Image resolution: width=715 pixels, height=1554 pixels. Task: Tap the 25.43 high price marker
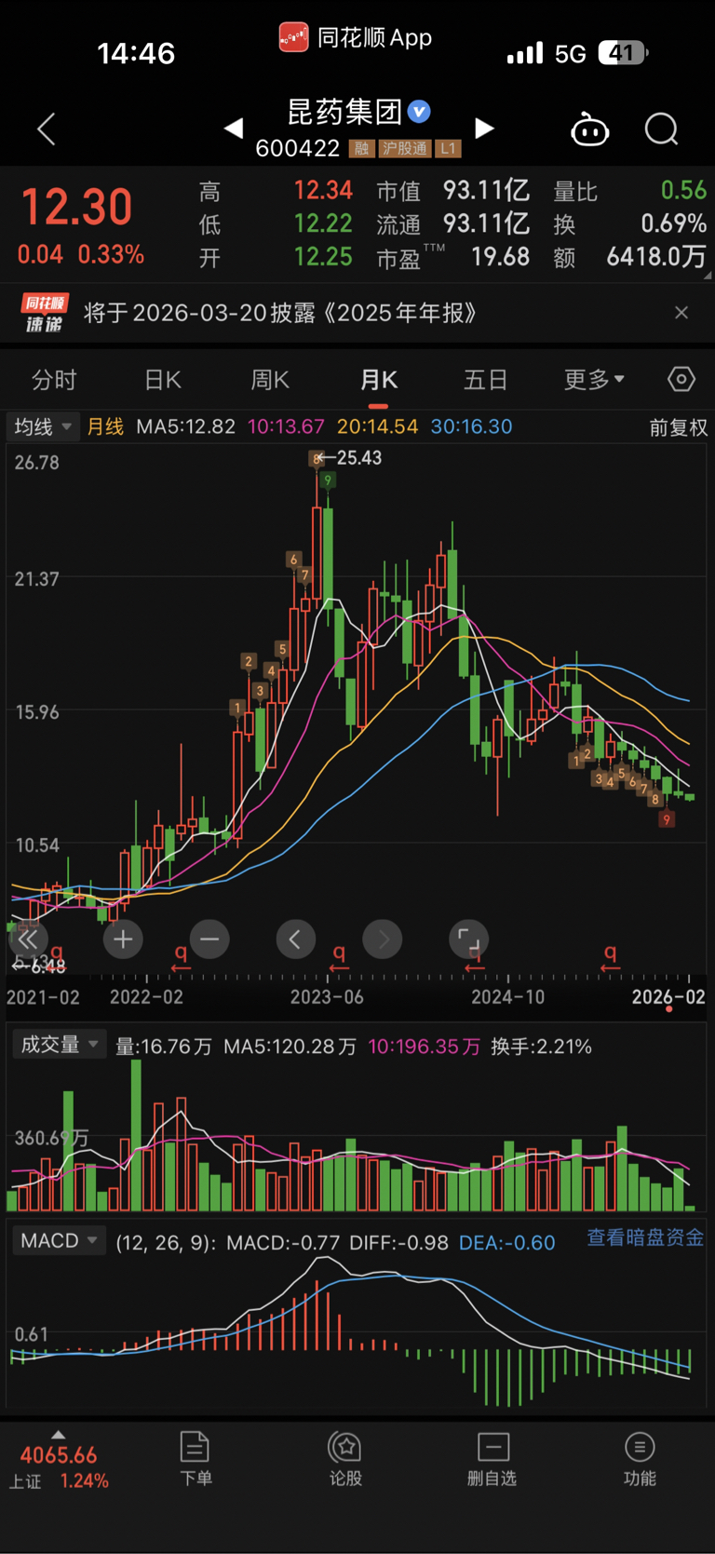pyautogui.click(x=357, y=457)
